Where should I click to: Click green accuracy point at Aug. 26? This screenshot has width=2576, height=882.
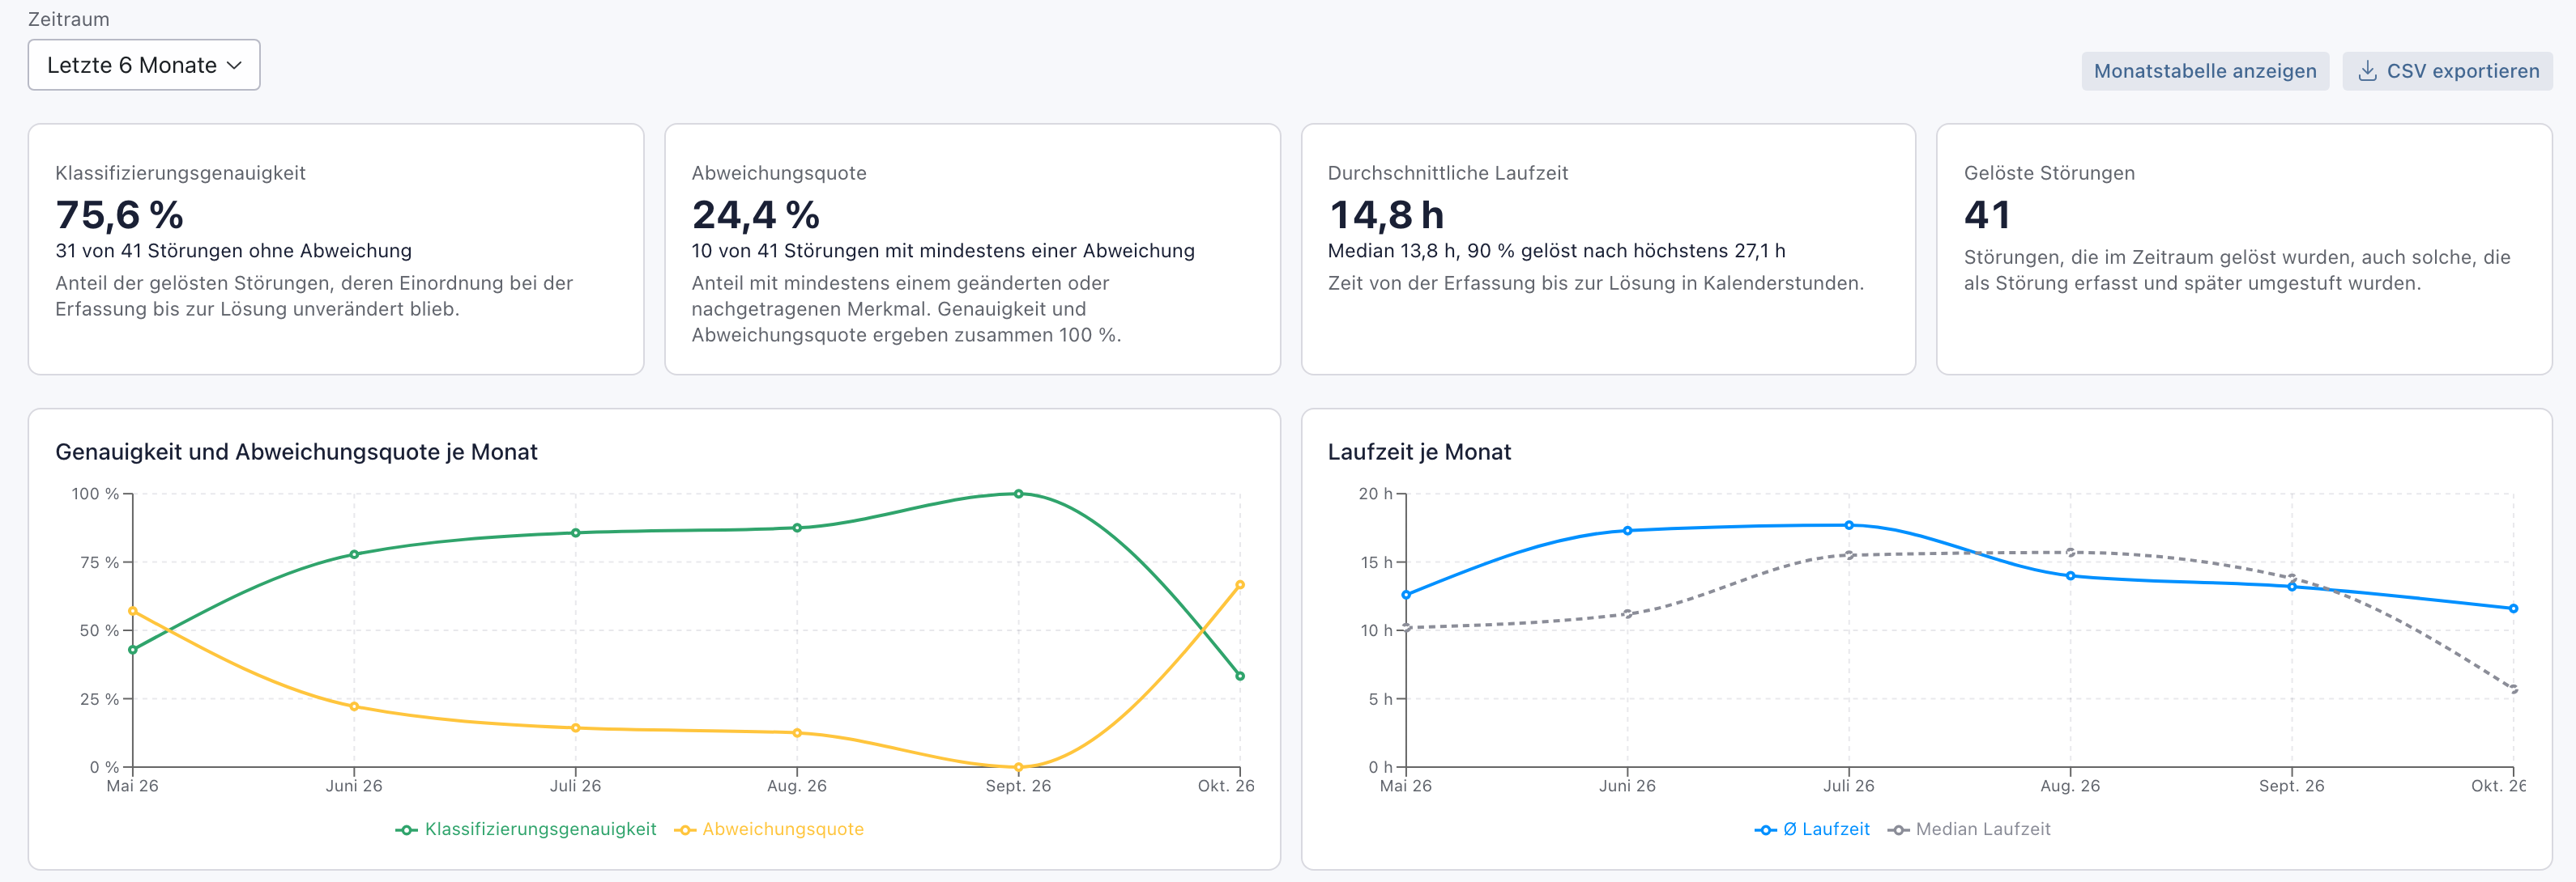point(797,528)
